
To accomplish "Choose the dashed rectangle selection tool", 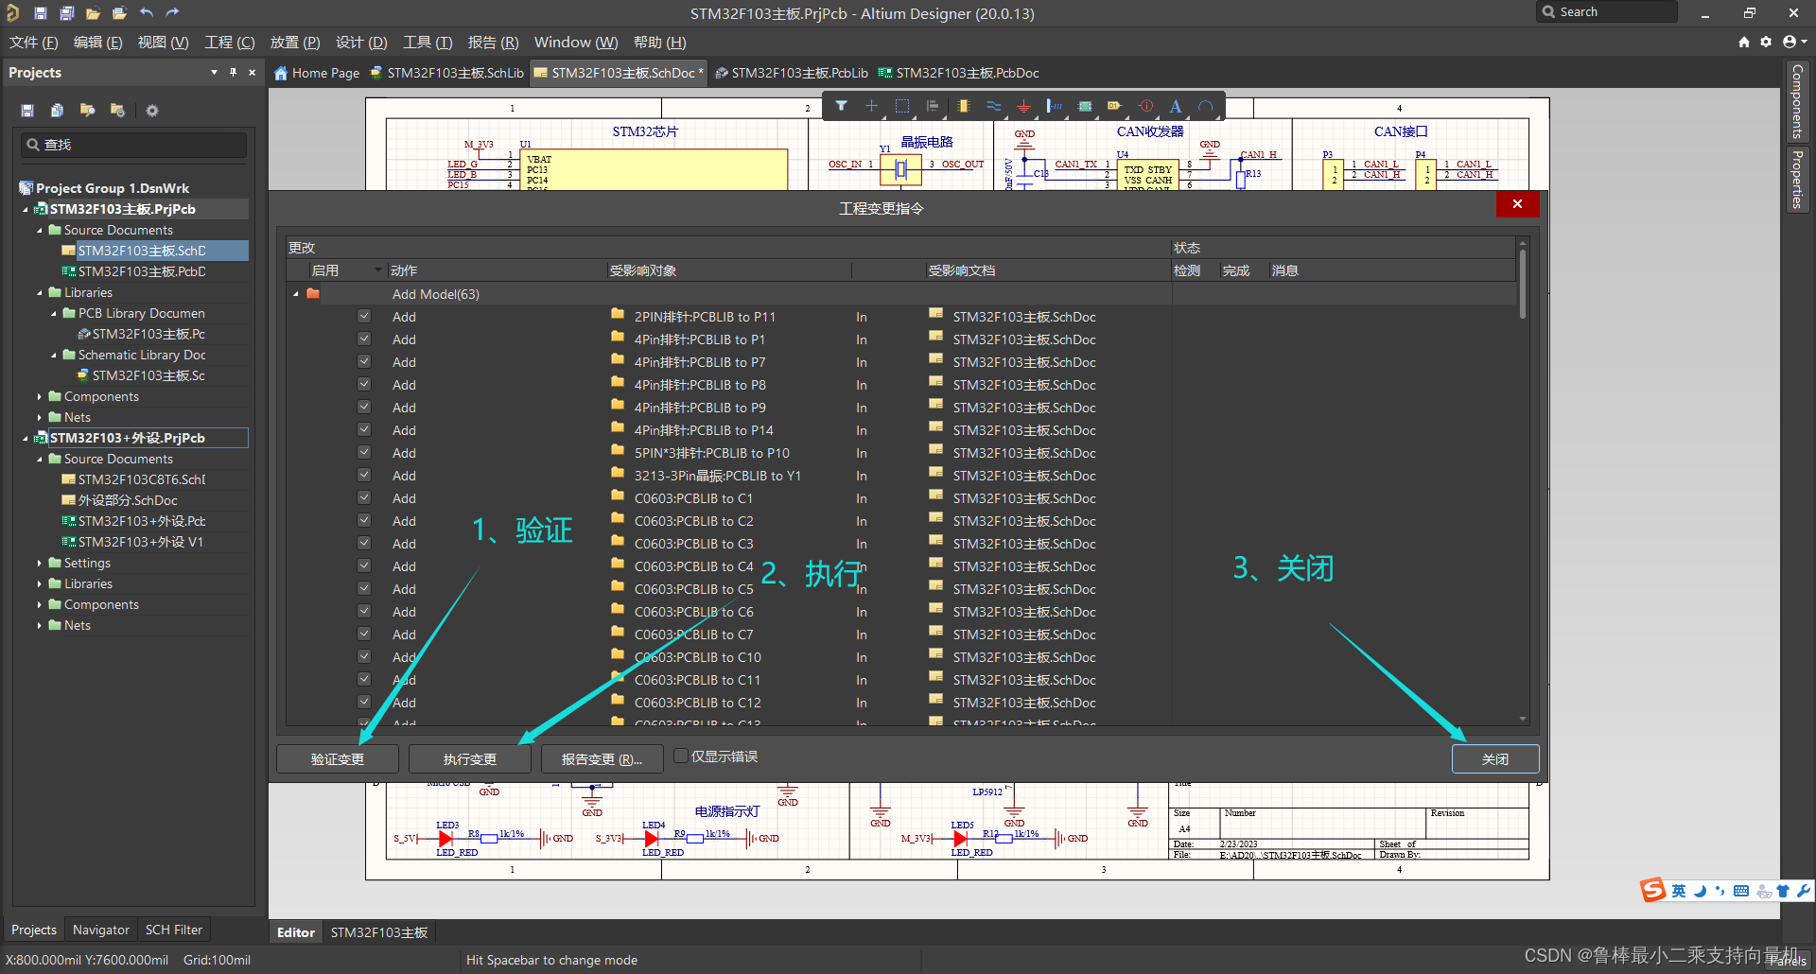I will 902,106.
